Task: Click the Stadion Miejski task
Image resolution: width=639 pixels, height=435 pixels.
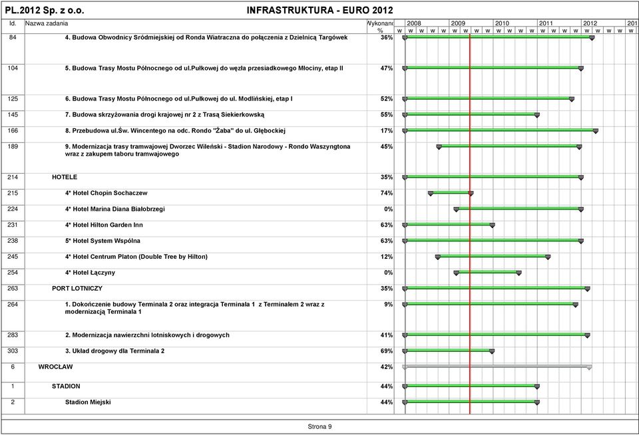Action: [x=88, y=402]
